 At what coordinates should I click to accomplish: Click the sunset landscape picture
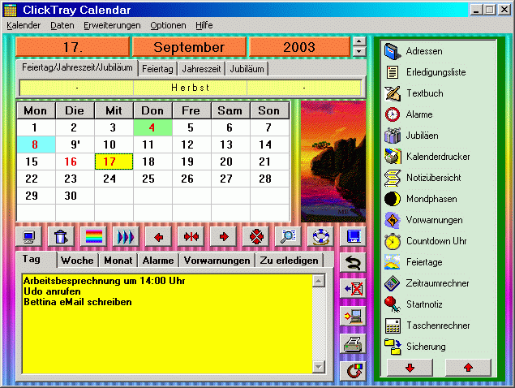point(333,161)
